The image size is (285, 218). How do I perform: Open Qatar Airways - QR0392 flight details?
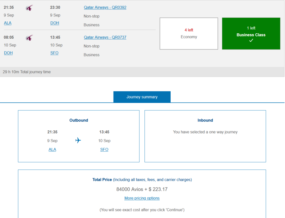105,8
